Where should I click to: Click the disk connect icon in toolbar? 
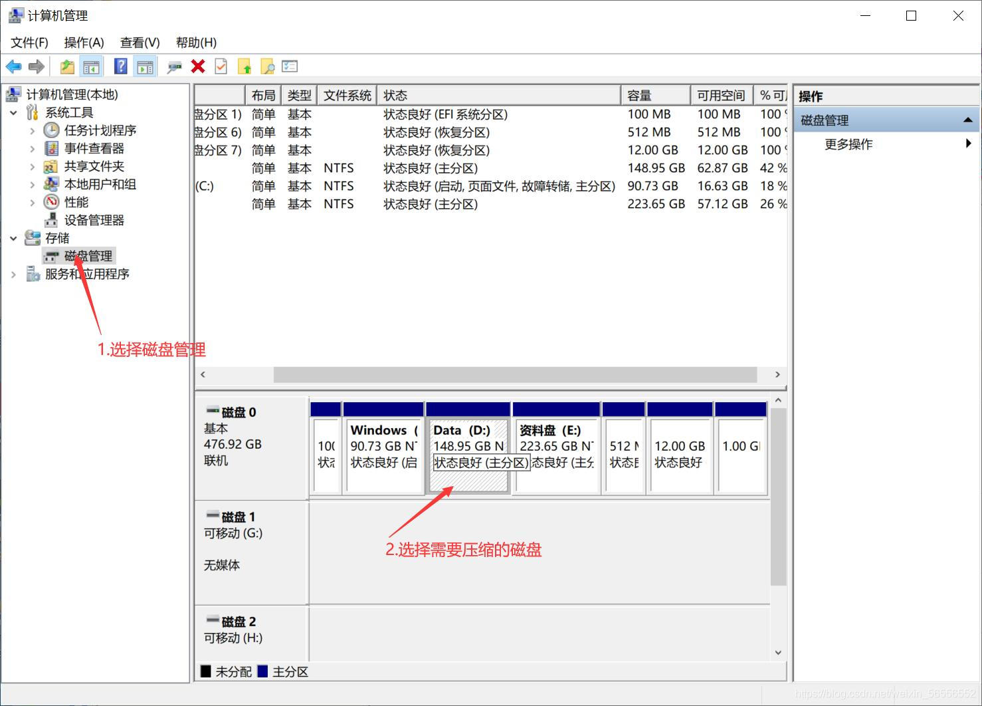click(x=175, y=66)
